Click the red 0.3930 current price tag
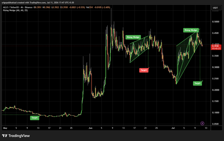224x141 pixels. tap(216, 46)
